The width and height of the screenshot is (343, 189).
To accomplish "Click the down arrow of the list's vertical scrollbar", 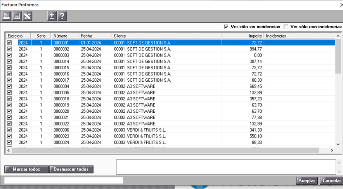I will [x=338, y=144].
